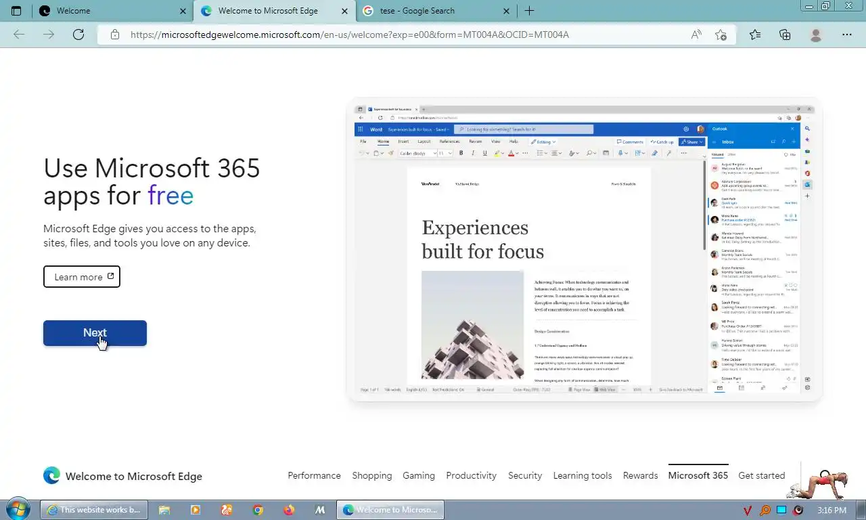Close the 'tese - Google Search' tab
The width and height of the screenshot is (866, 520).
(507, 11)
